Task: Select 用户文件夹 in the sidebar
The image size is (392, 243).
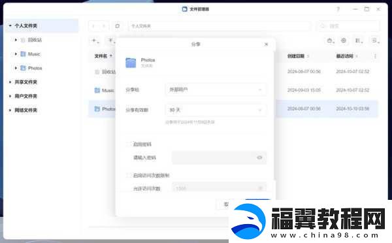Action: pos(25,96)
